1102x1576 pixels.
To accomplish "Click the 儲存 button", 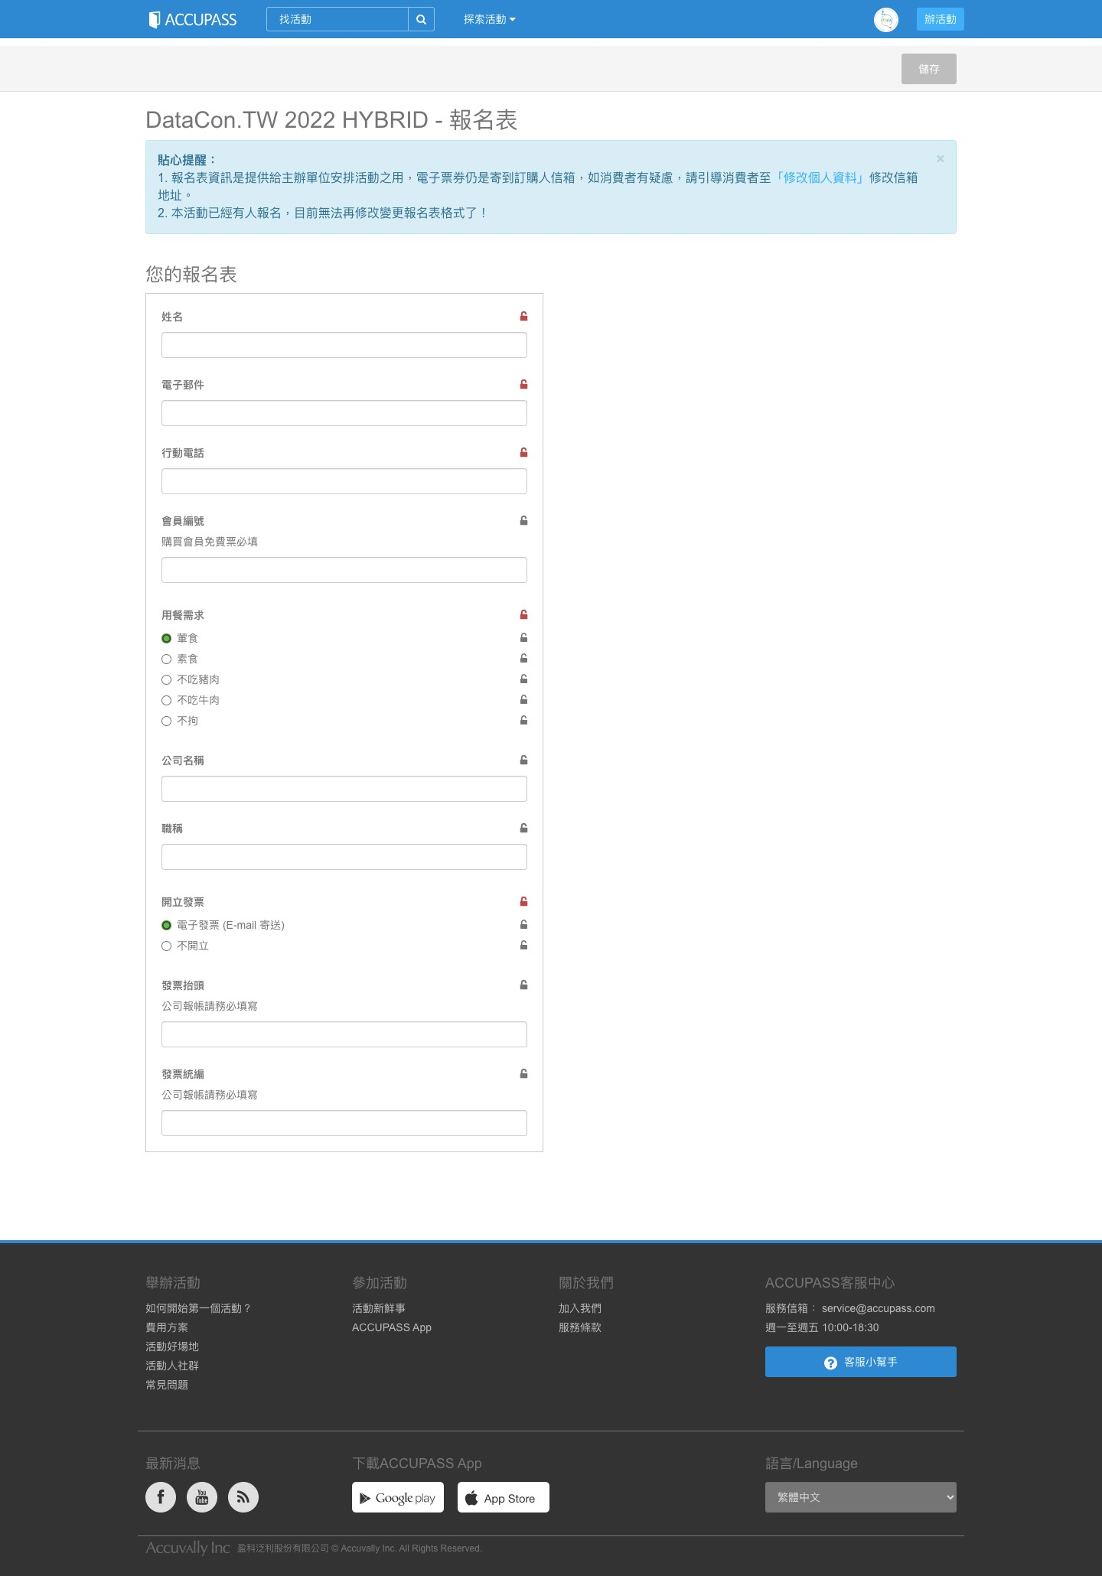I will point(929,69).
